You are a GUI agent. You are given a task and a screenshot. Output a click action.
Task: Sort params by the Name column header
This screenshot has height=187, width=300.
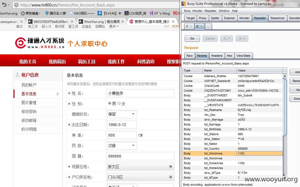tap(219, 70)
